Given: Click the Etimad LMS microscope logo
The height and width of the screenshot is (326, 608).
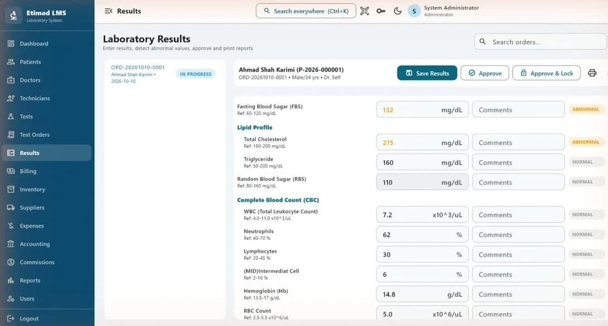Looking at the screenshot, I should click(13, 16).
